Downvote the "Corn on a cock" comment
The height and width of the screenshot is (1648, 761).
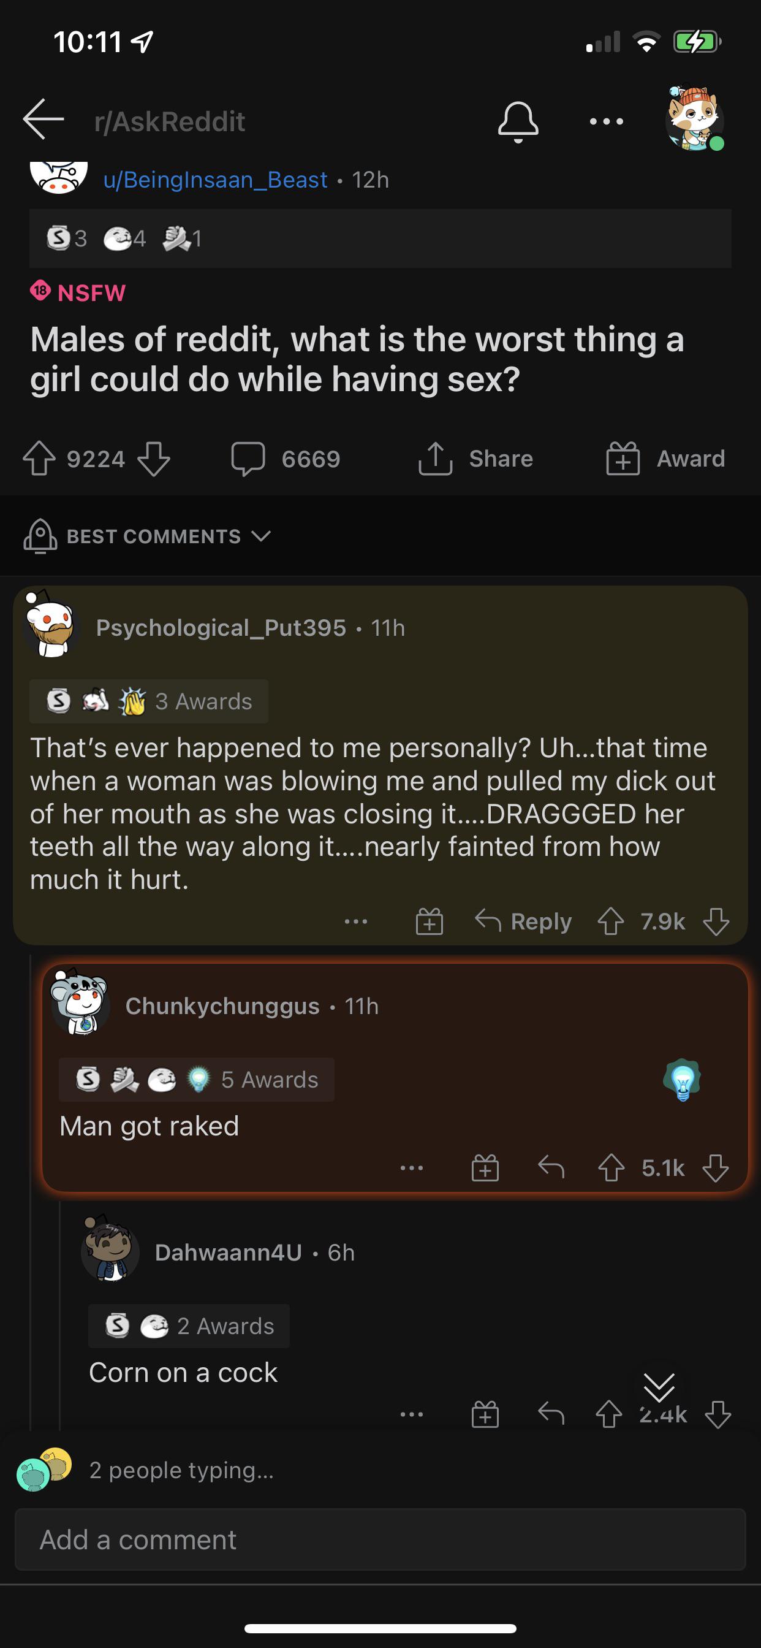[x=717, y=1414]
